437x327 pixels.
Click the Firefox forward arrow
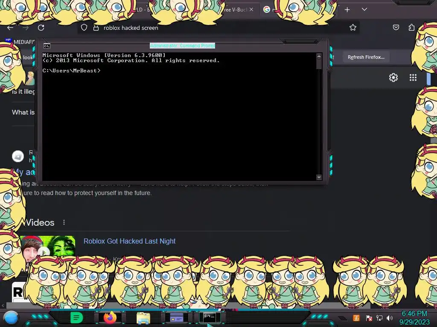pyautogui.click(x=26, y=28)
